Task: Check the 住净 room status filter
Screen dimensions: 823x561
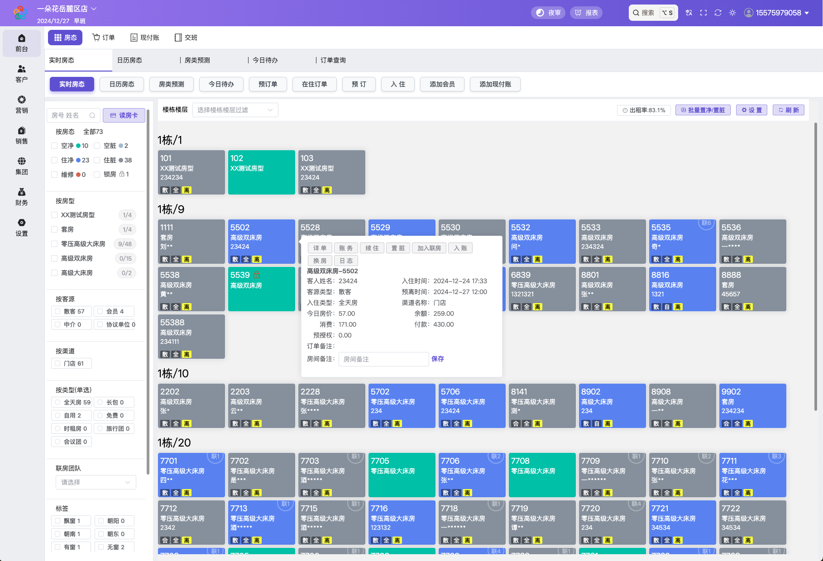Action: tap(54, 160)
